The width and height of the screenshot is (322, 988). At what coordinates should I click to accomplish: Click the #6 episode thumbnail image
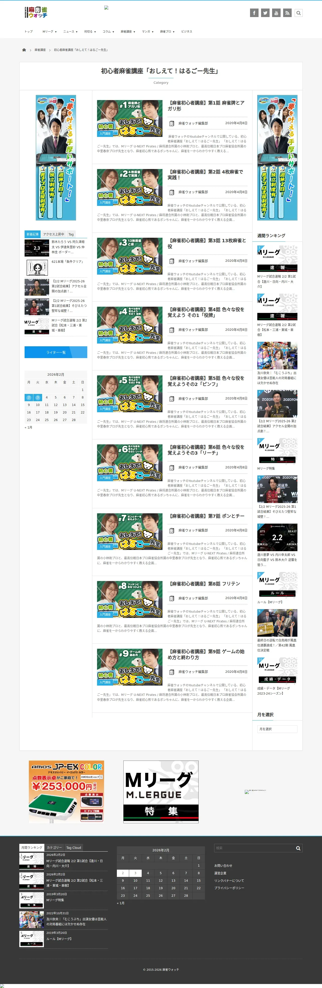click(130, 463)
